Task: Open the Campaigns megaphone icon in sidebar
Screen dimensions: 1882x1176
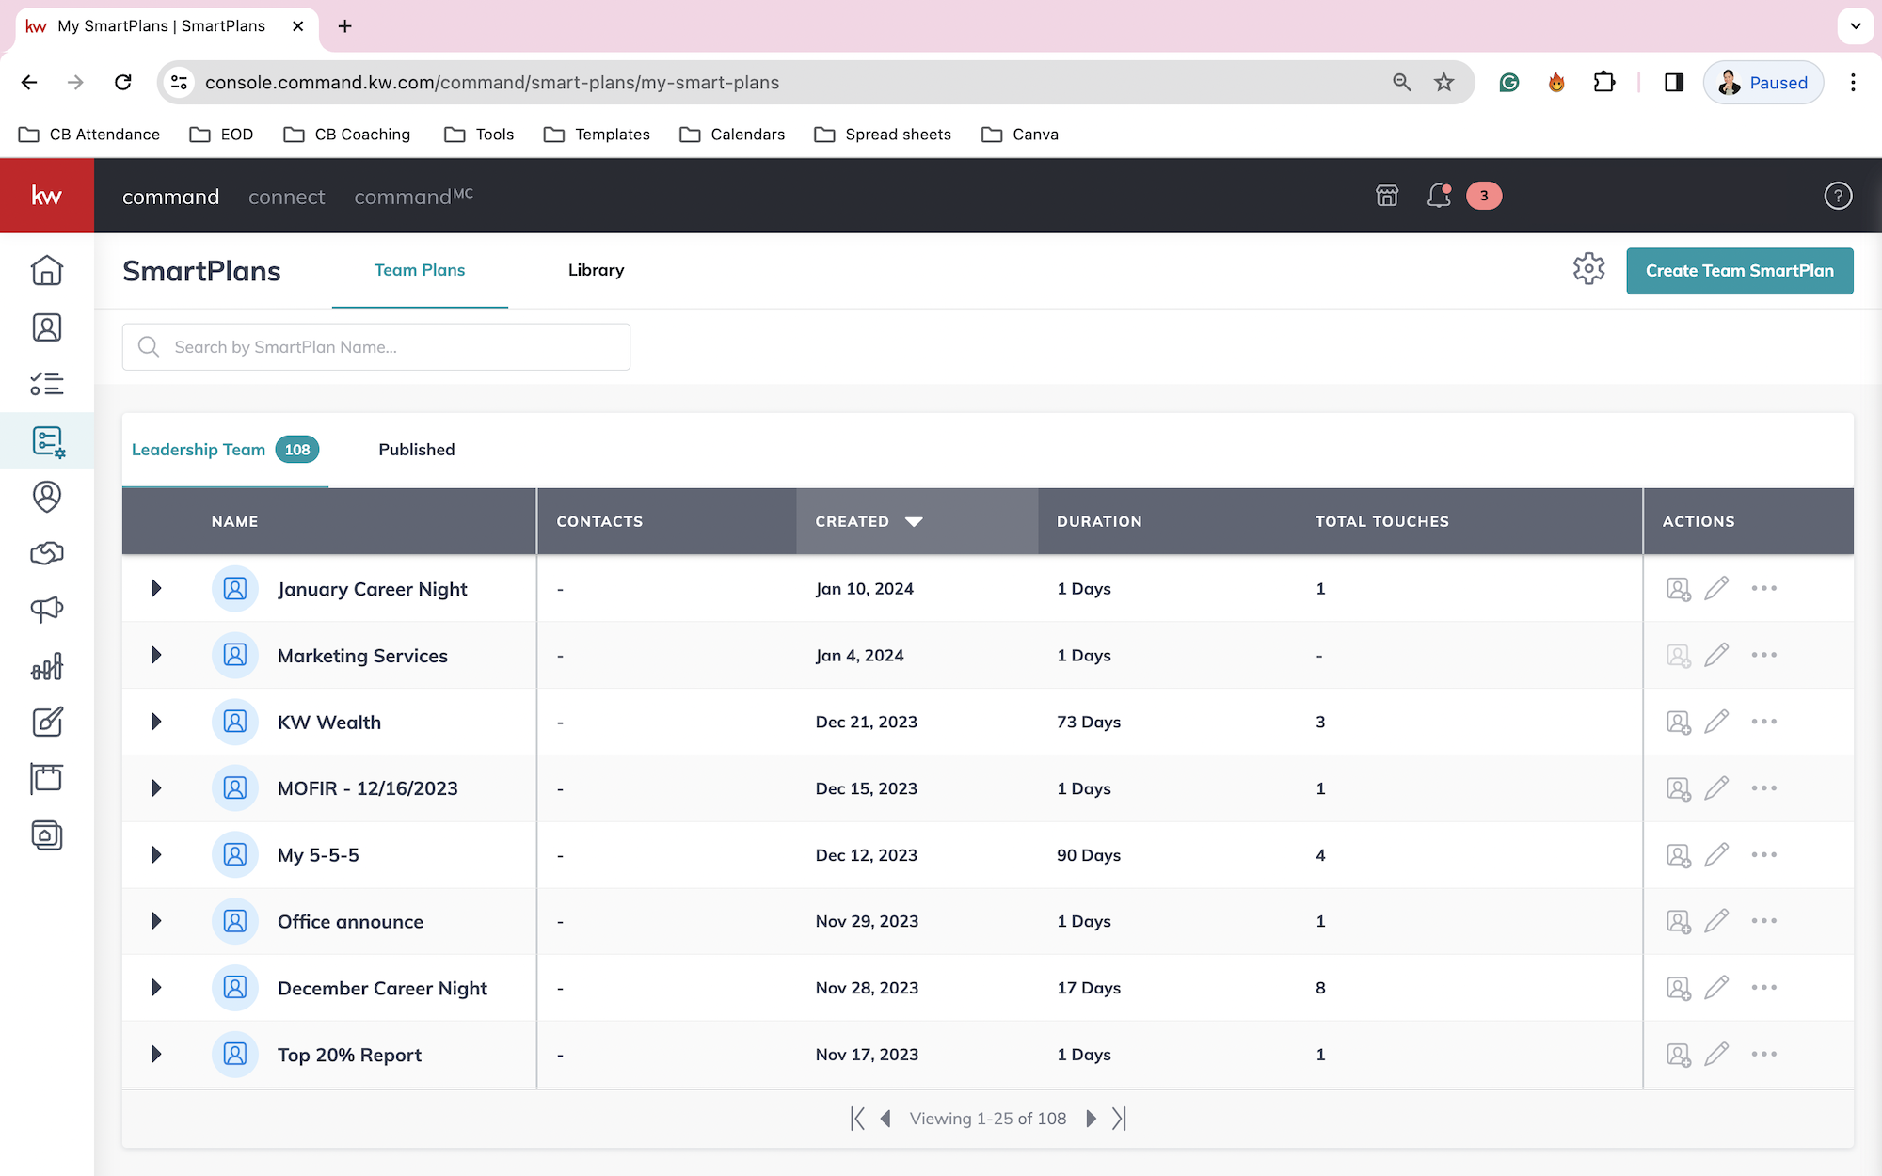Action: pyautogui.click(x=47, y=610)
